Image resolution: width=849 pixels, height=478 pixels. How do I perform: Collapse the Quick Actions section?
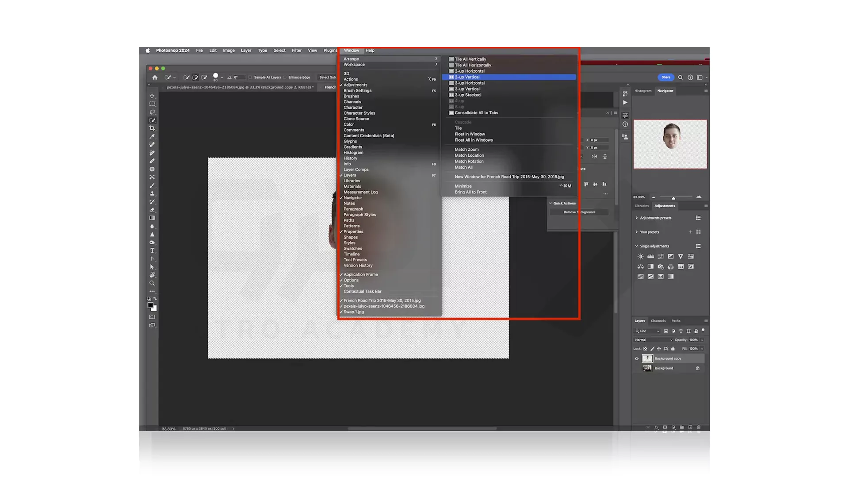[551, 203]
